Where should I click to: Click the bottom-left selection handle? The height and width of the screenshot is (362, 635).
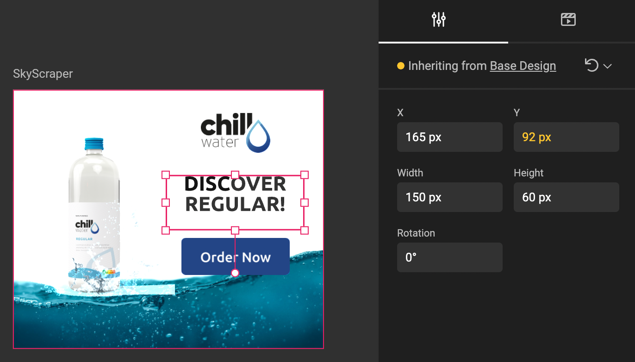point(166,230)
